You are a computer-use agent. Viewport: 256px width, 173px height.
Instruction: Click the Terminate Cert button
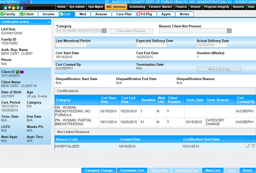[x=132, y=170]
